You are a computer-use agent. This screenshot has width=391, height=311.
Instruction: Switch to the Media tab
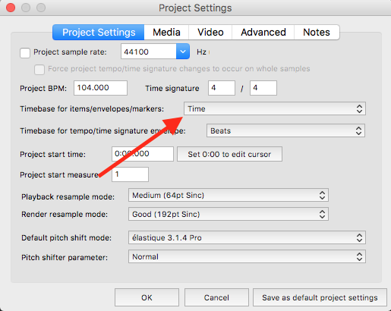pos(166,32)
